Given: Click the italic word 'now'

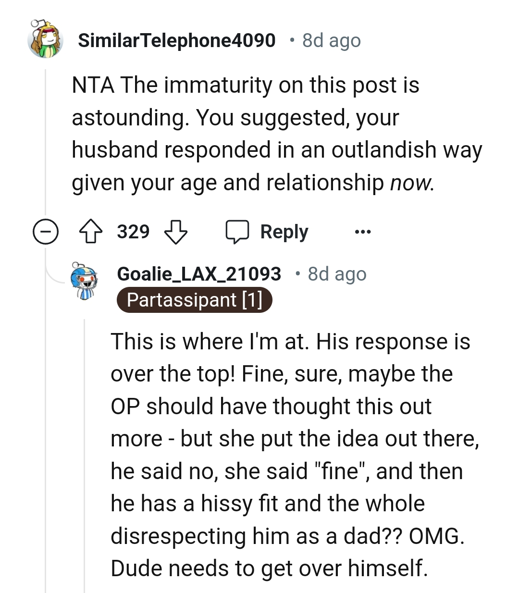Looking at the screenshot, I should tap(411, 183).
